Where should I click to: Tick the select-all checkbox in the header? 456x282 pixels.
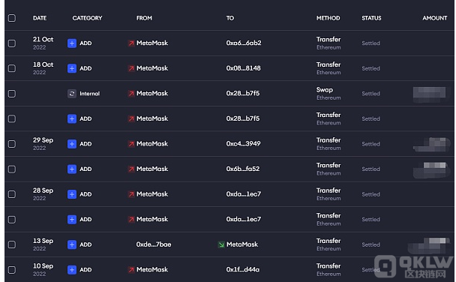(12, 18)
